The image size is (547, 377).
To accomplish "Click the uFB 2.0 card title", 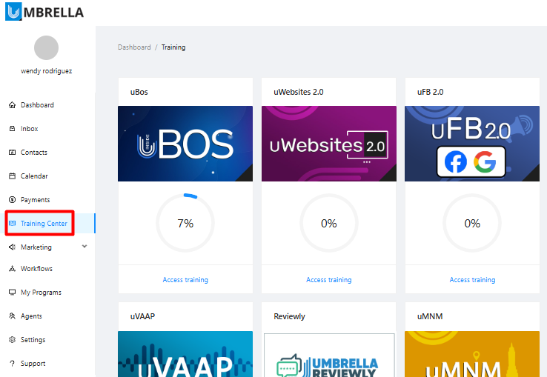I will [431, 92].
